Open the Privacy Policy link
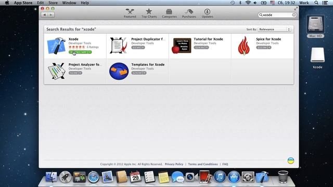 pyautogui.click(x=174, y=164)
